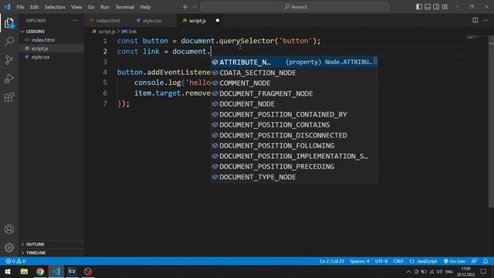
Task: Open the Go menu
Action: (x=91, y=7)
